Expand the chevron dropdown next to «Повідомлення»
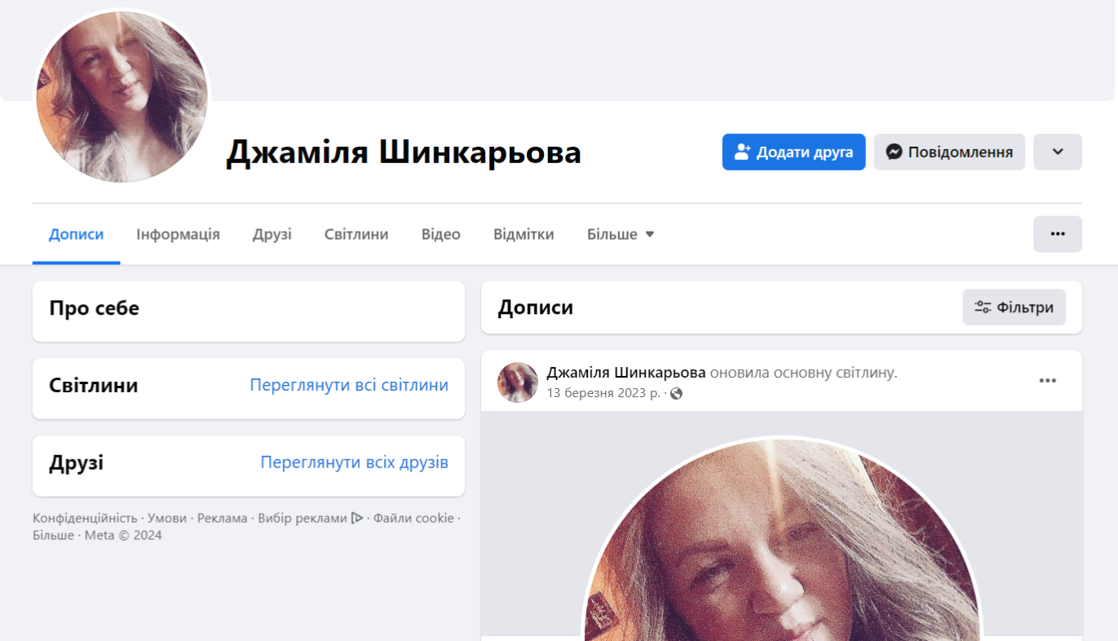 tap(1058, 152)
